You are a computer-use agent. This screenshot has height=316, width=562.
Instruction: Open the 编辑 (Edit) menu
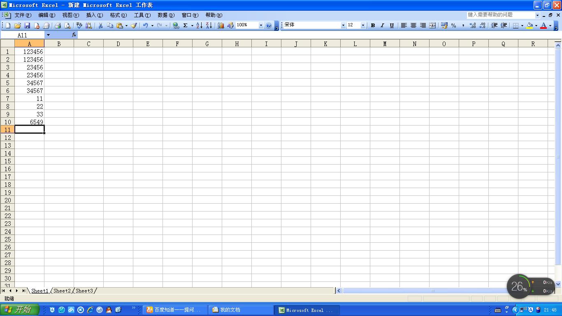(x=46, y=15)
